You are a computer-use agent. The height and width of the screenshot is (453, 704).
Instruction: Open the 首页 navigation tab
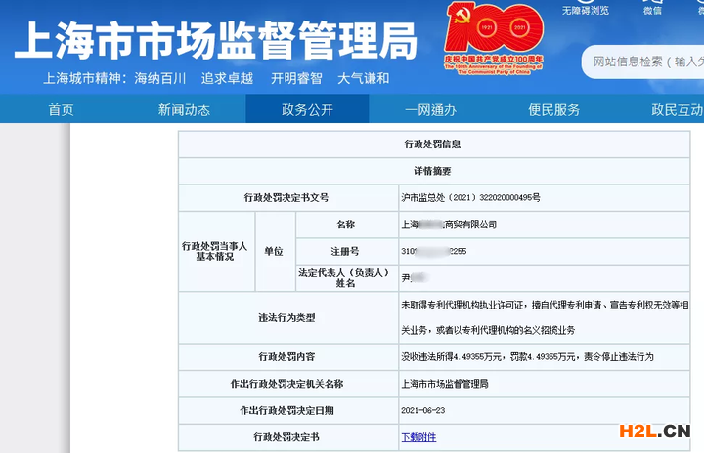[x=61, y=110]
